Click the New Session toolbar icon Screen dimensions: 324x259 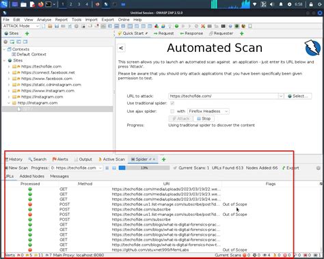click(44, 26)
